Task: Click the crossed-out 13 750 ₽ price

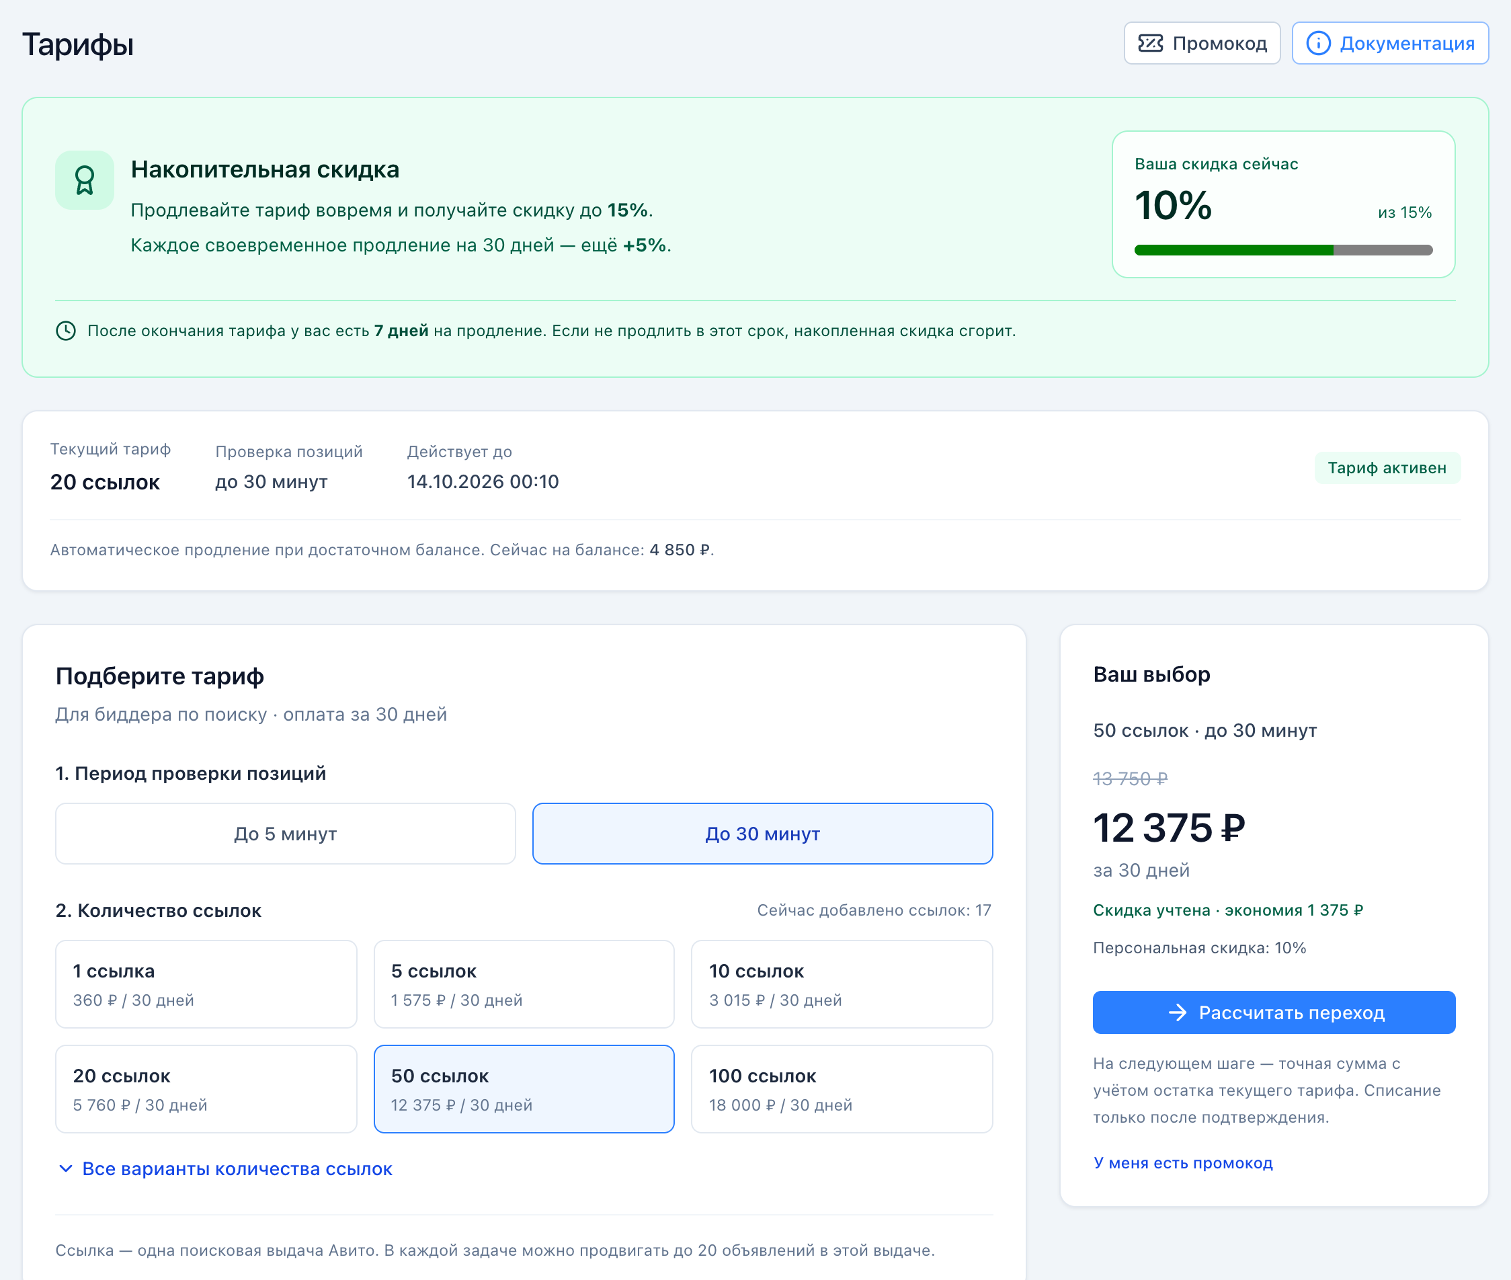Action: coord(1130,778)
